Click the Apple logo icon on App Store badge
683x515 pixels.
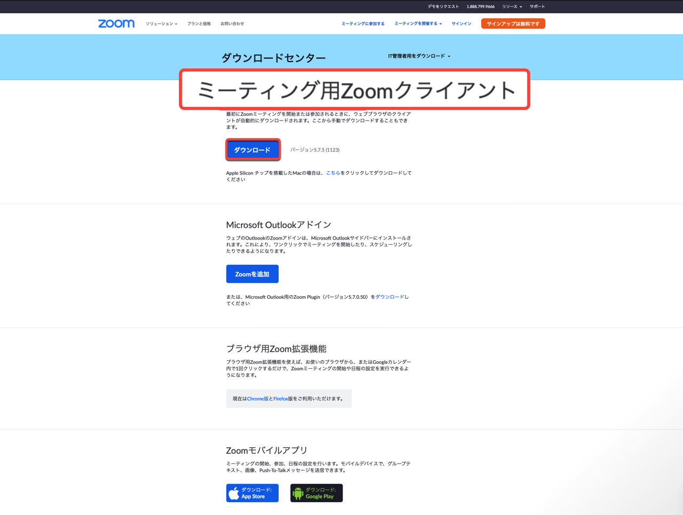tap(234, 493)
